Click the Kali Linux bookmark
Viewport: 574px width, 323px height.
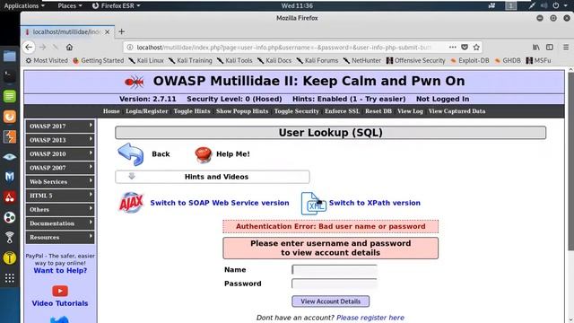click(146, 60)
